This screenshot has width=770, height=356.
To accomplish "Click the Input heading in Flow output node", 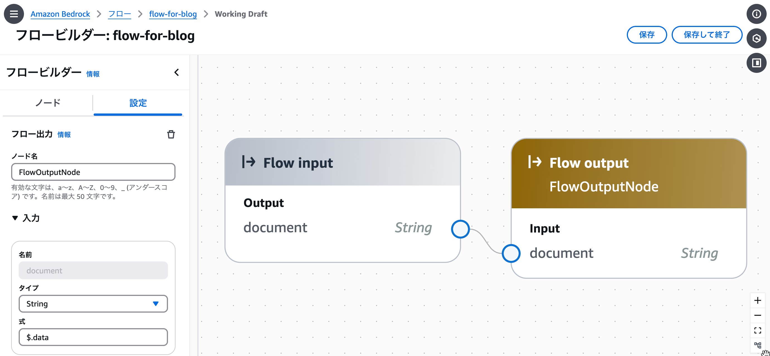I will pos(545,229).
